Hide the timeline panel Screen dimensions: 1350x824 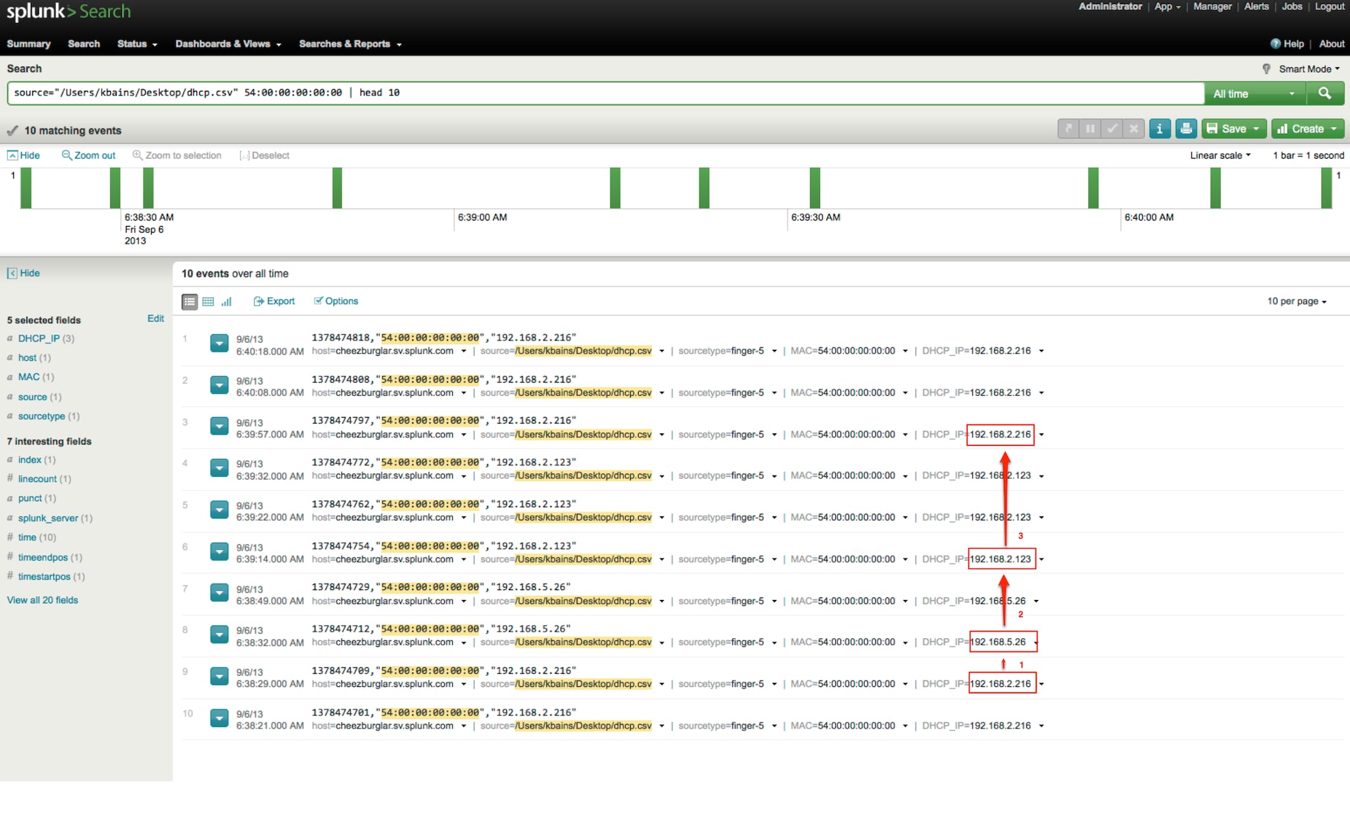tap(24, 155)
